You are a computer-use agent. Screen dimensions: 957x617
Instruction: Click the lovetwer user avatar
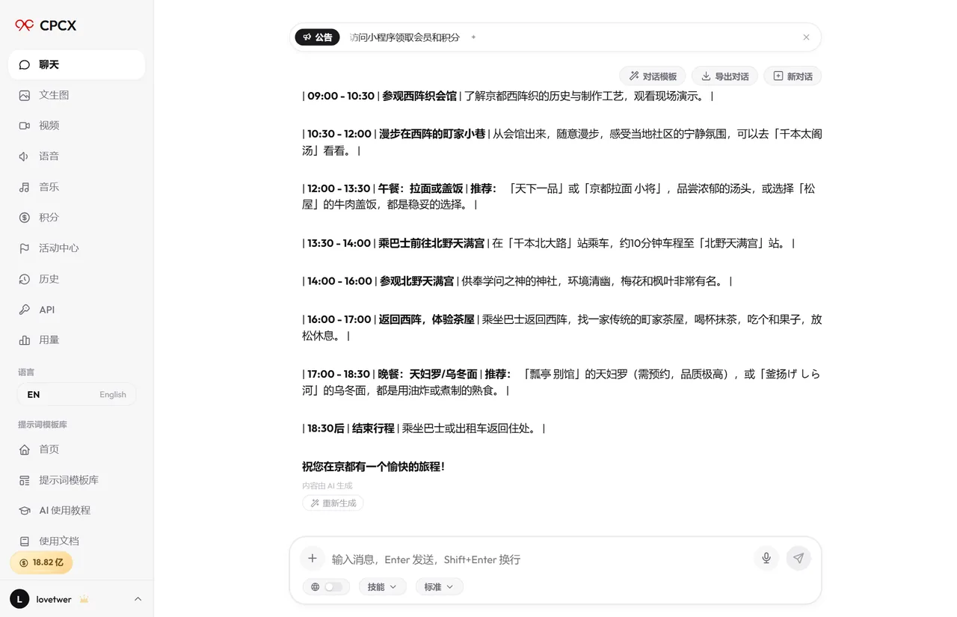tap(19, 599)
